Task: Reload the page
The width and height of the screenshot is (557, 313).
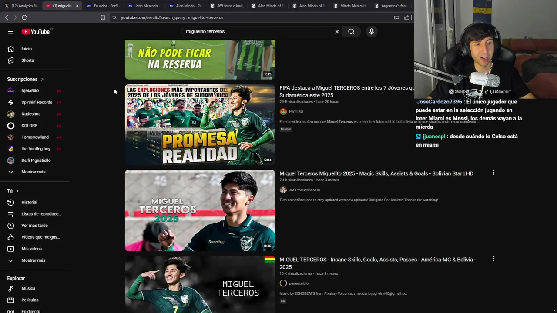Action: (x=24, y=17)
